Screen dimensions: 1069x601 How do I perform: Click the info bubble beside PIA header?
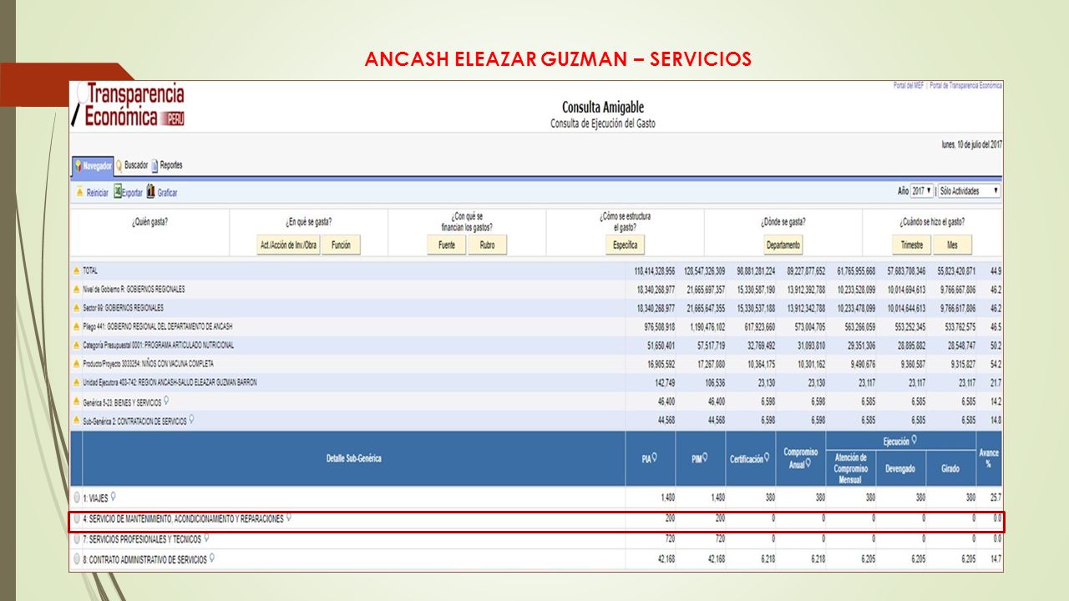(x=654, y=457)
